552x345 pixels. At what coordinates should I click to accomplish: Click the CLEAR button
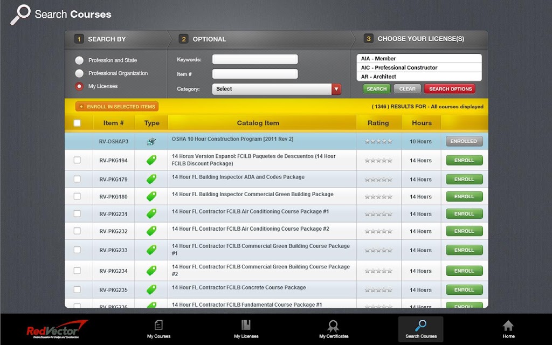(408, 89)
